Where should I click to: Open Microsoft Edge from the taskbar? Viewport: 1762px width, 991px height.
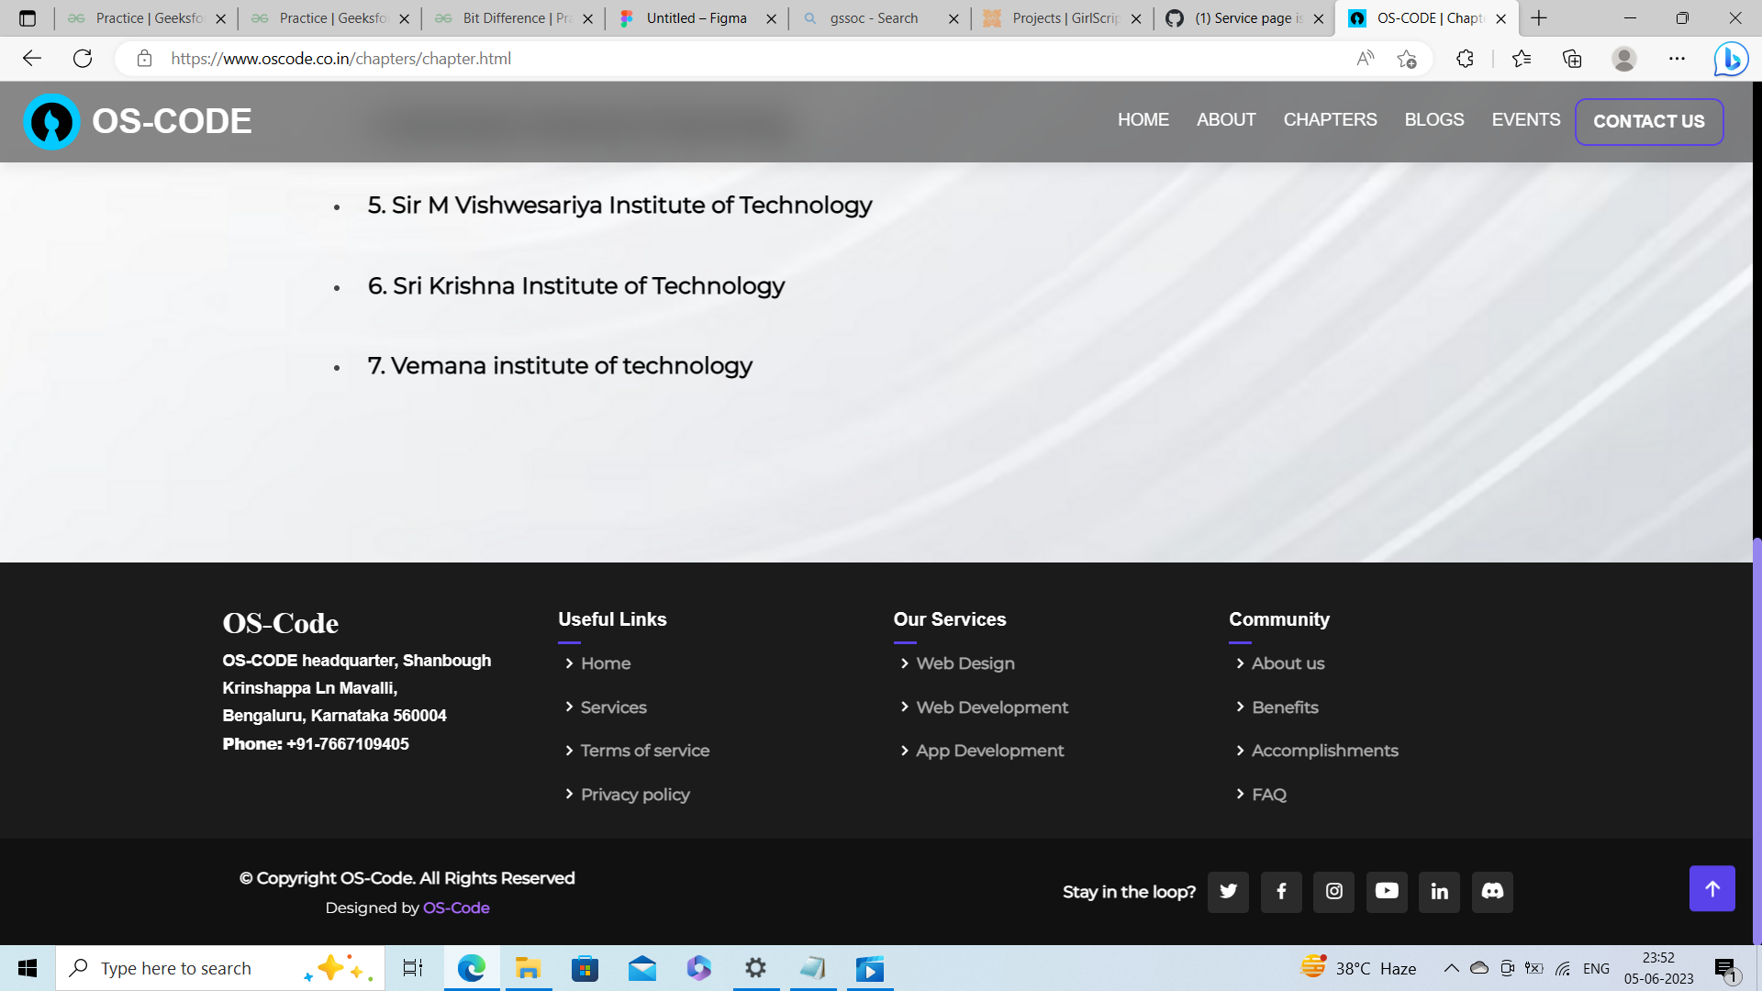472,968
